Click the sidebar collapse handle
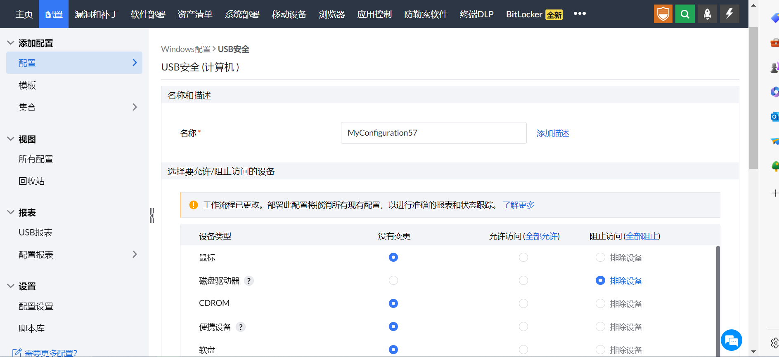 [x=152, y=215]
